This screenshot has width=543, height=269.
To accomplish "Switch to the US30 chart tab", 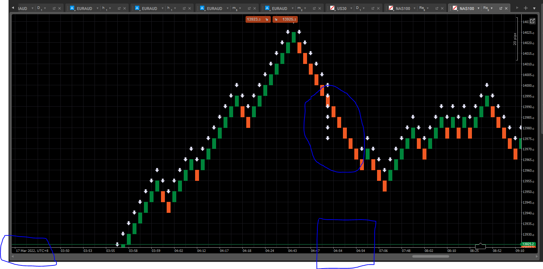I will 341,8.
